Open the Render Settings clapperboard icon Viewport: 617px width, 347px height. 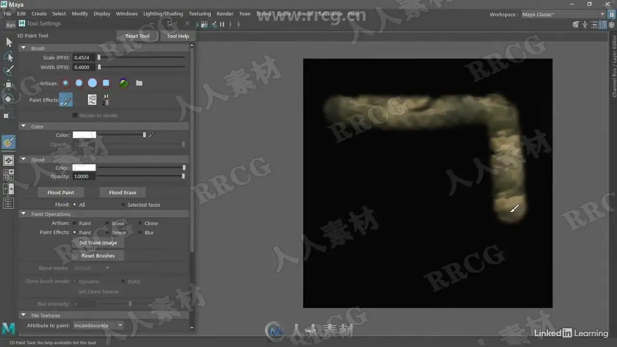pos(204,24)
